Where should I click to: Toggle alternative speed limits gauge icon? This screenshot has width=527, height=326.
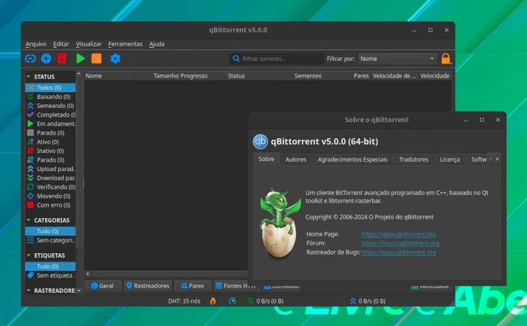point(232,301)
